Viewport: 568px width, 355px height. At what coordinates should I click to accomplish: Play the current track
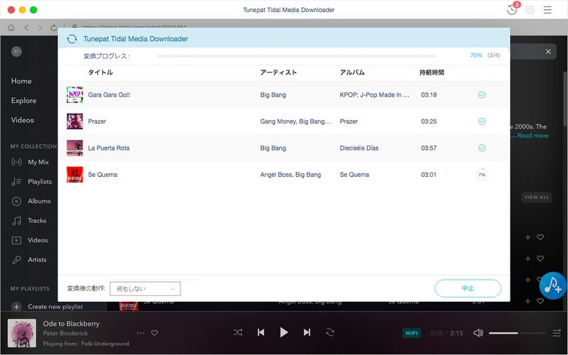[x=284, y=332]
